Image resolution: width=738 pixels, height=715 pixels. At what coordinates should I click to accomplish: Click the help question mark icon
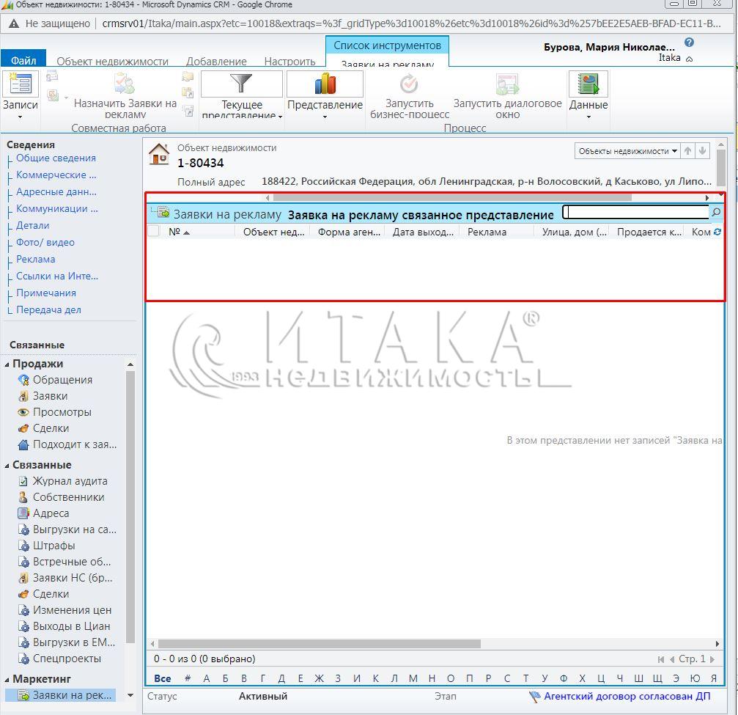(x=689, y=43)
